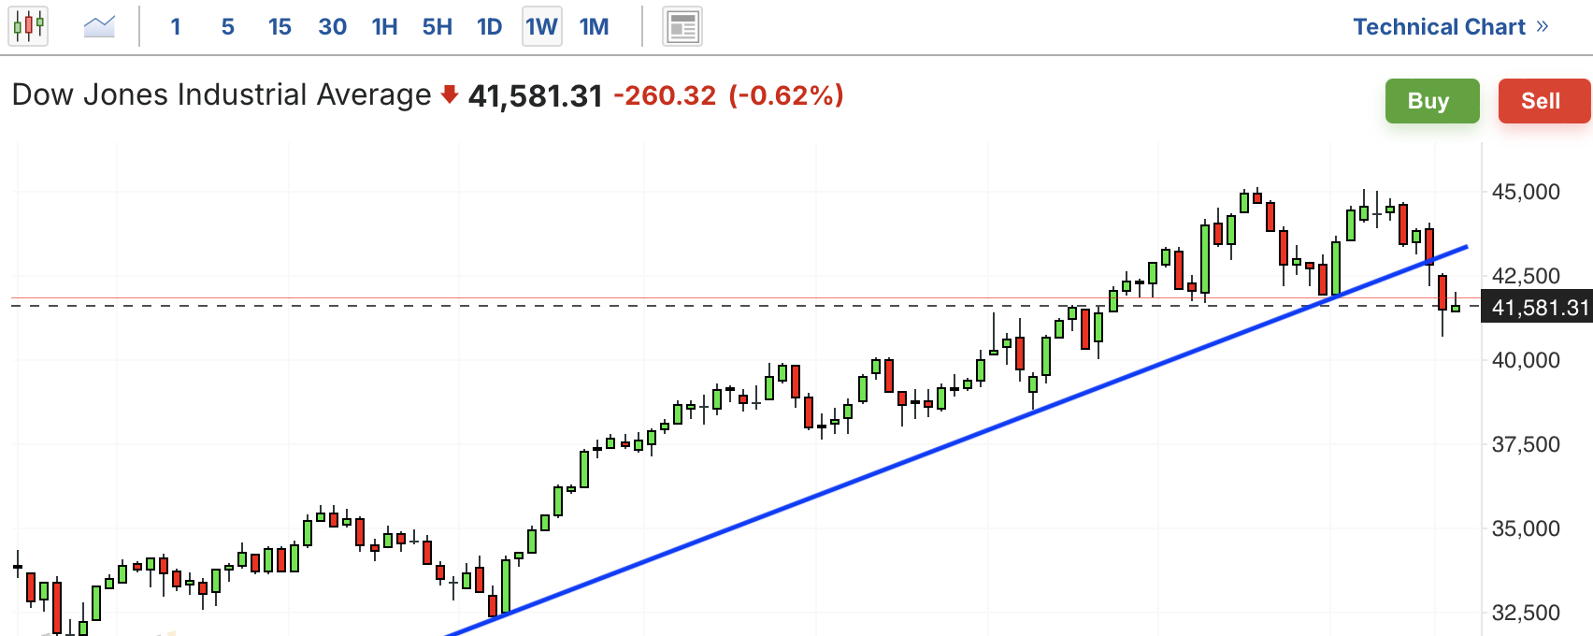Open the Technical Chart link
The height and width of the screenshot is (636, 1593).
click(x=1450, y=27)
